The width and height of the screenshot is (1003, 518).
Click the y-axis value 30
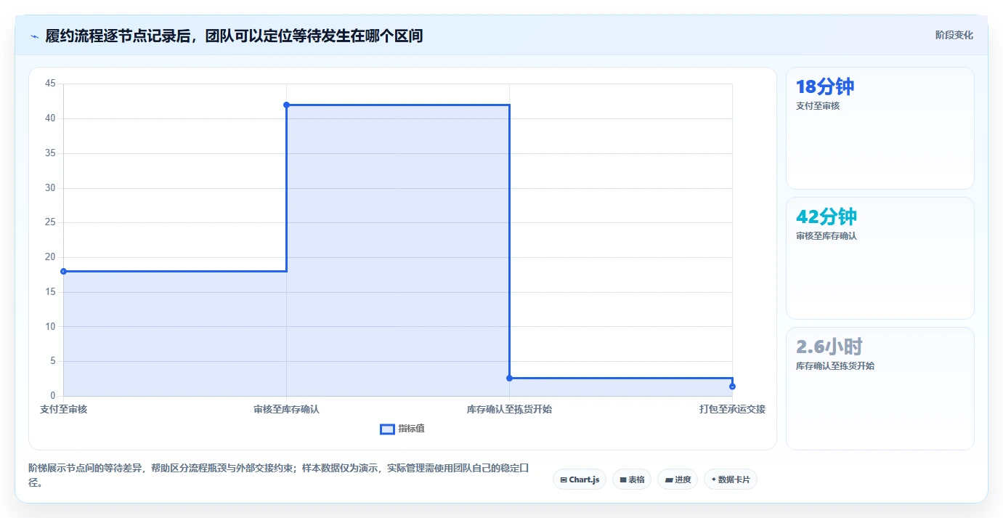click(50, 187)
